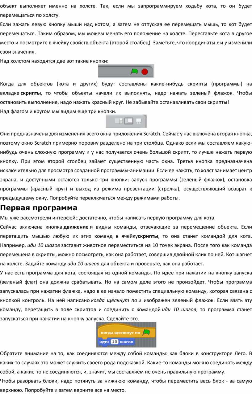The height and width of the screenshot is (394, 252).
Task: Click the green flag above the stage
Action: (x=134, y=72)
